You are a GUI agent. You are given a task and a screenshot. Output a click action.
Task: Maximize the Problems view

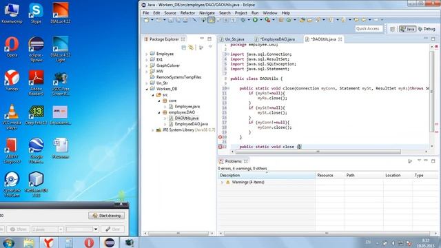(433, 161)
